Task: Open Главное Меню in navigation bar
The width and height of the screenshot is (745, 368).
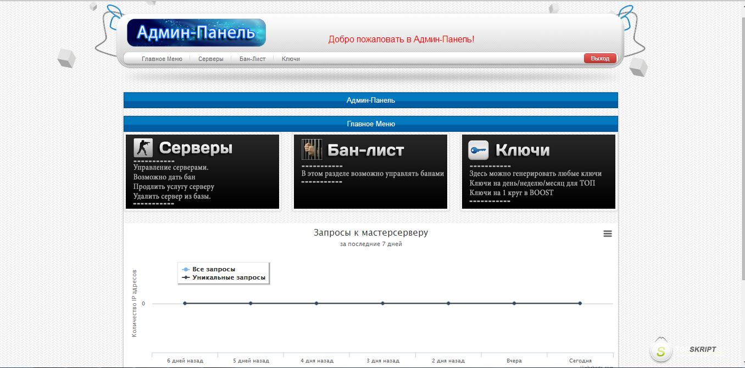Action: click(x=162, y=59)
